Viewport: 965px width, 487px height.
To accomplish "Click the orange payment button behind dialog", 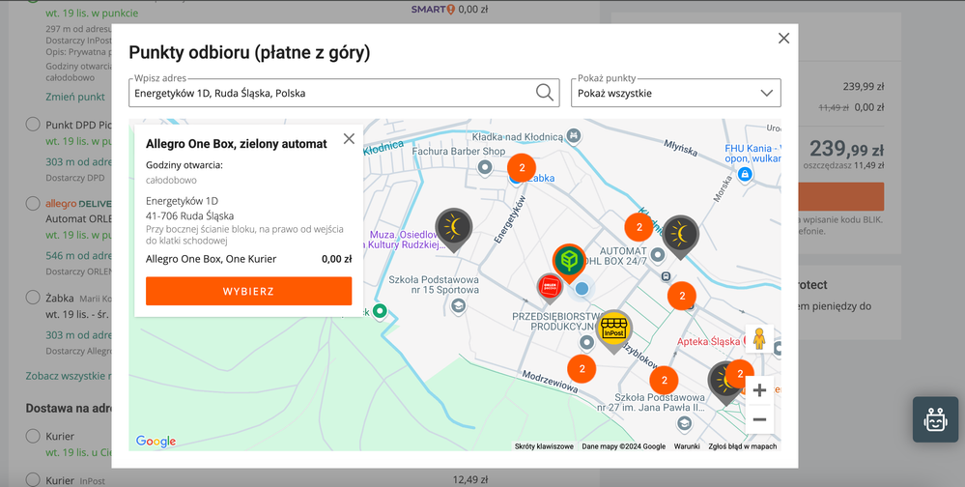I will (x=840, y=196).
